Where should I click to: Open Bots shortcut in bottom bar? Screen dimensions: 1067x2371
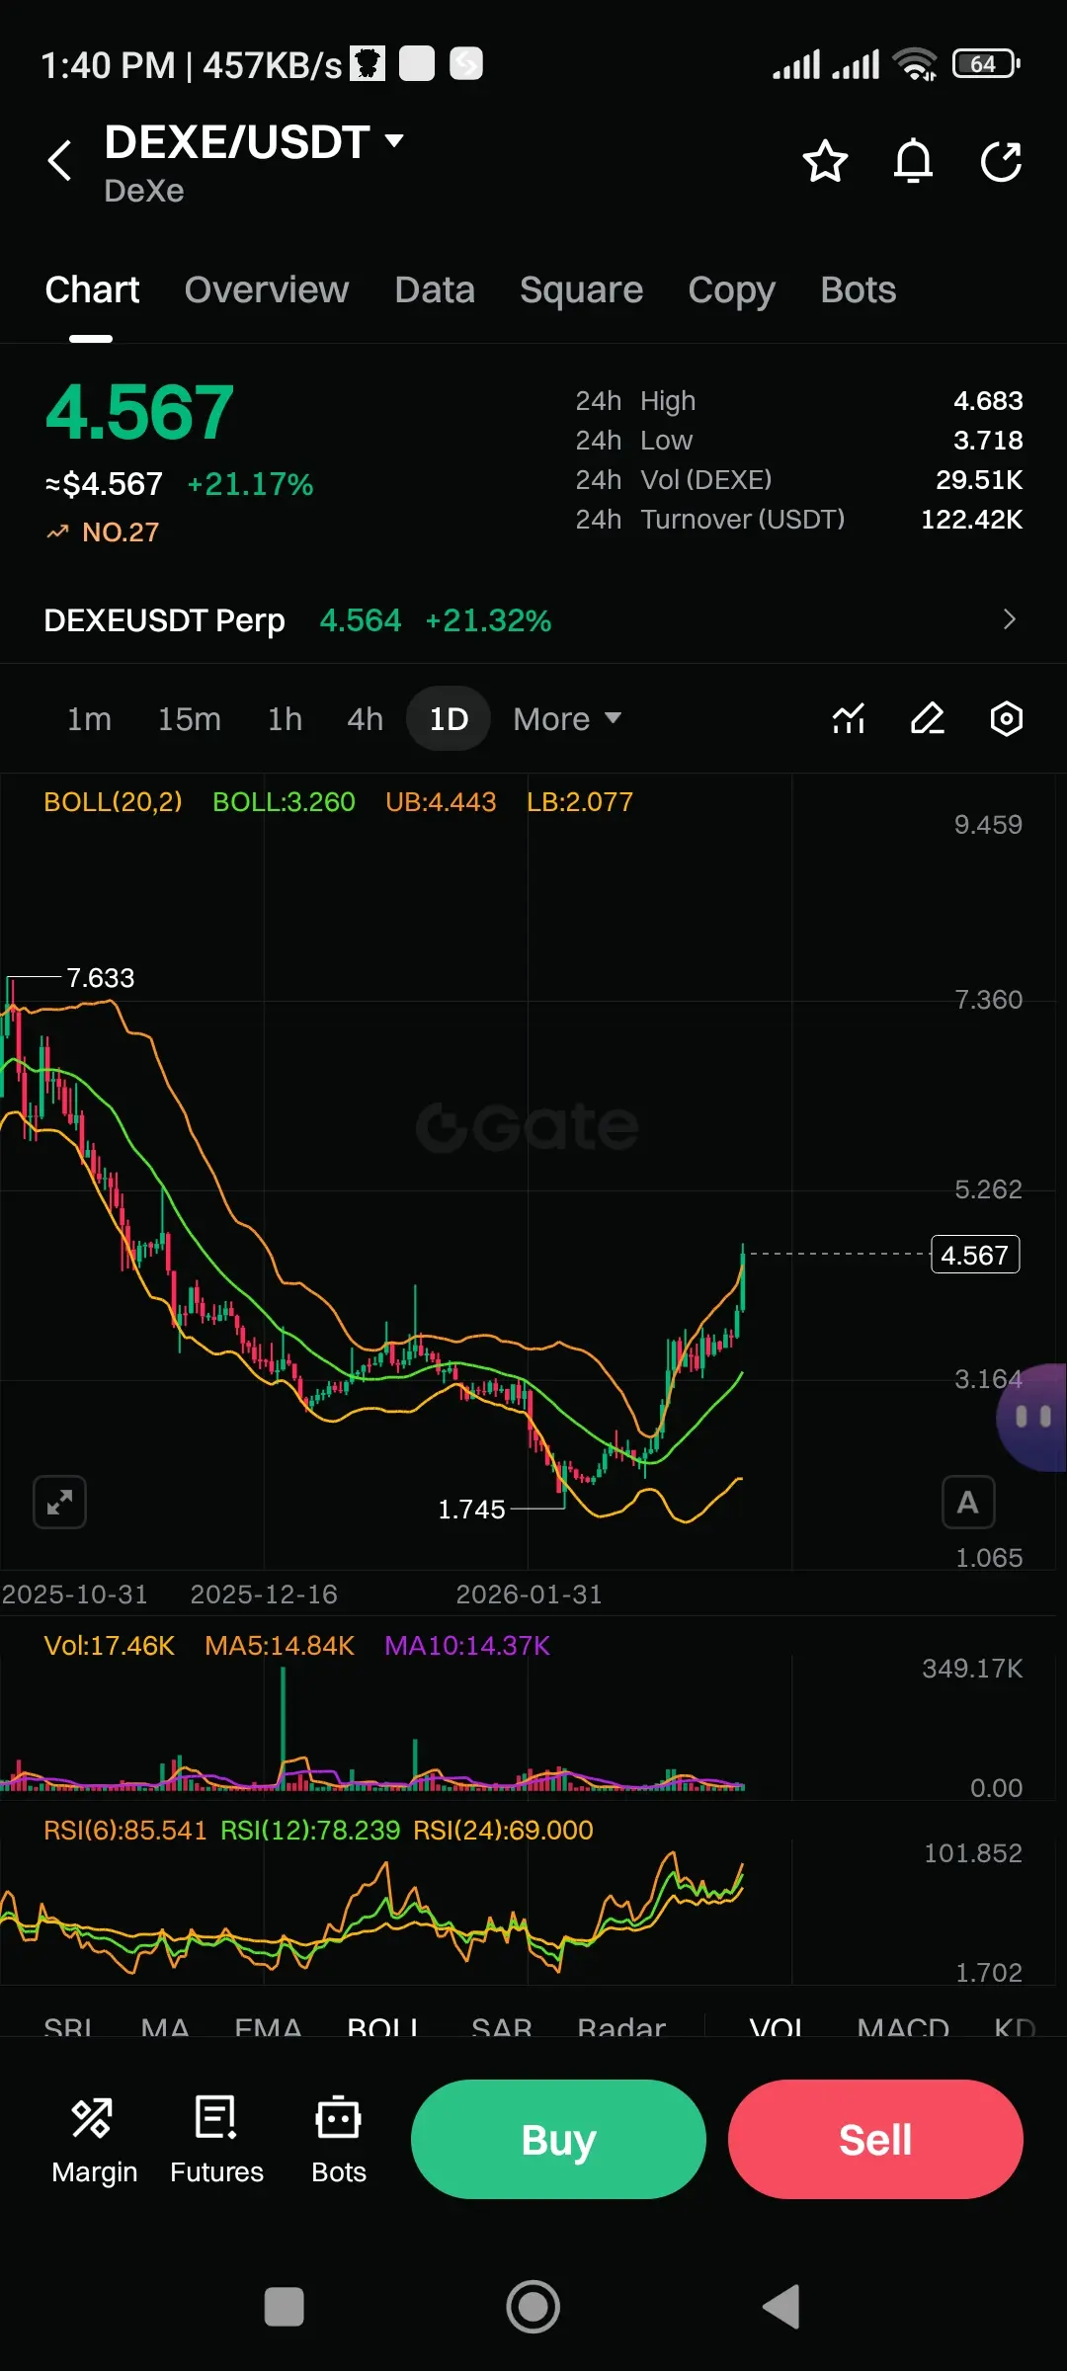pos(339,2140)
